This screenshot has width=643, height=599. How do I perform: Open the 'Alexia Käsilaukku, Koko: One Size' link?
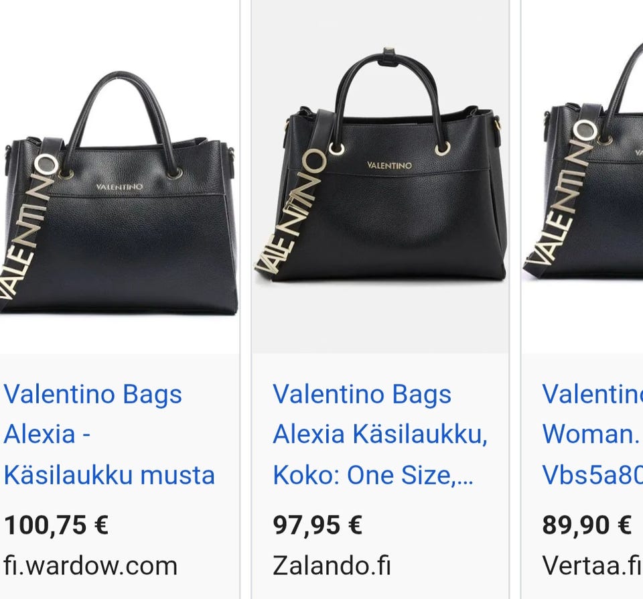[x=380, y=434]
